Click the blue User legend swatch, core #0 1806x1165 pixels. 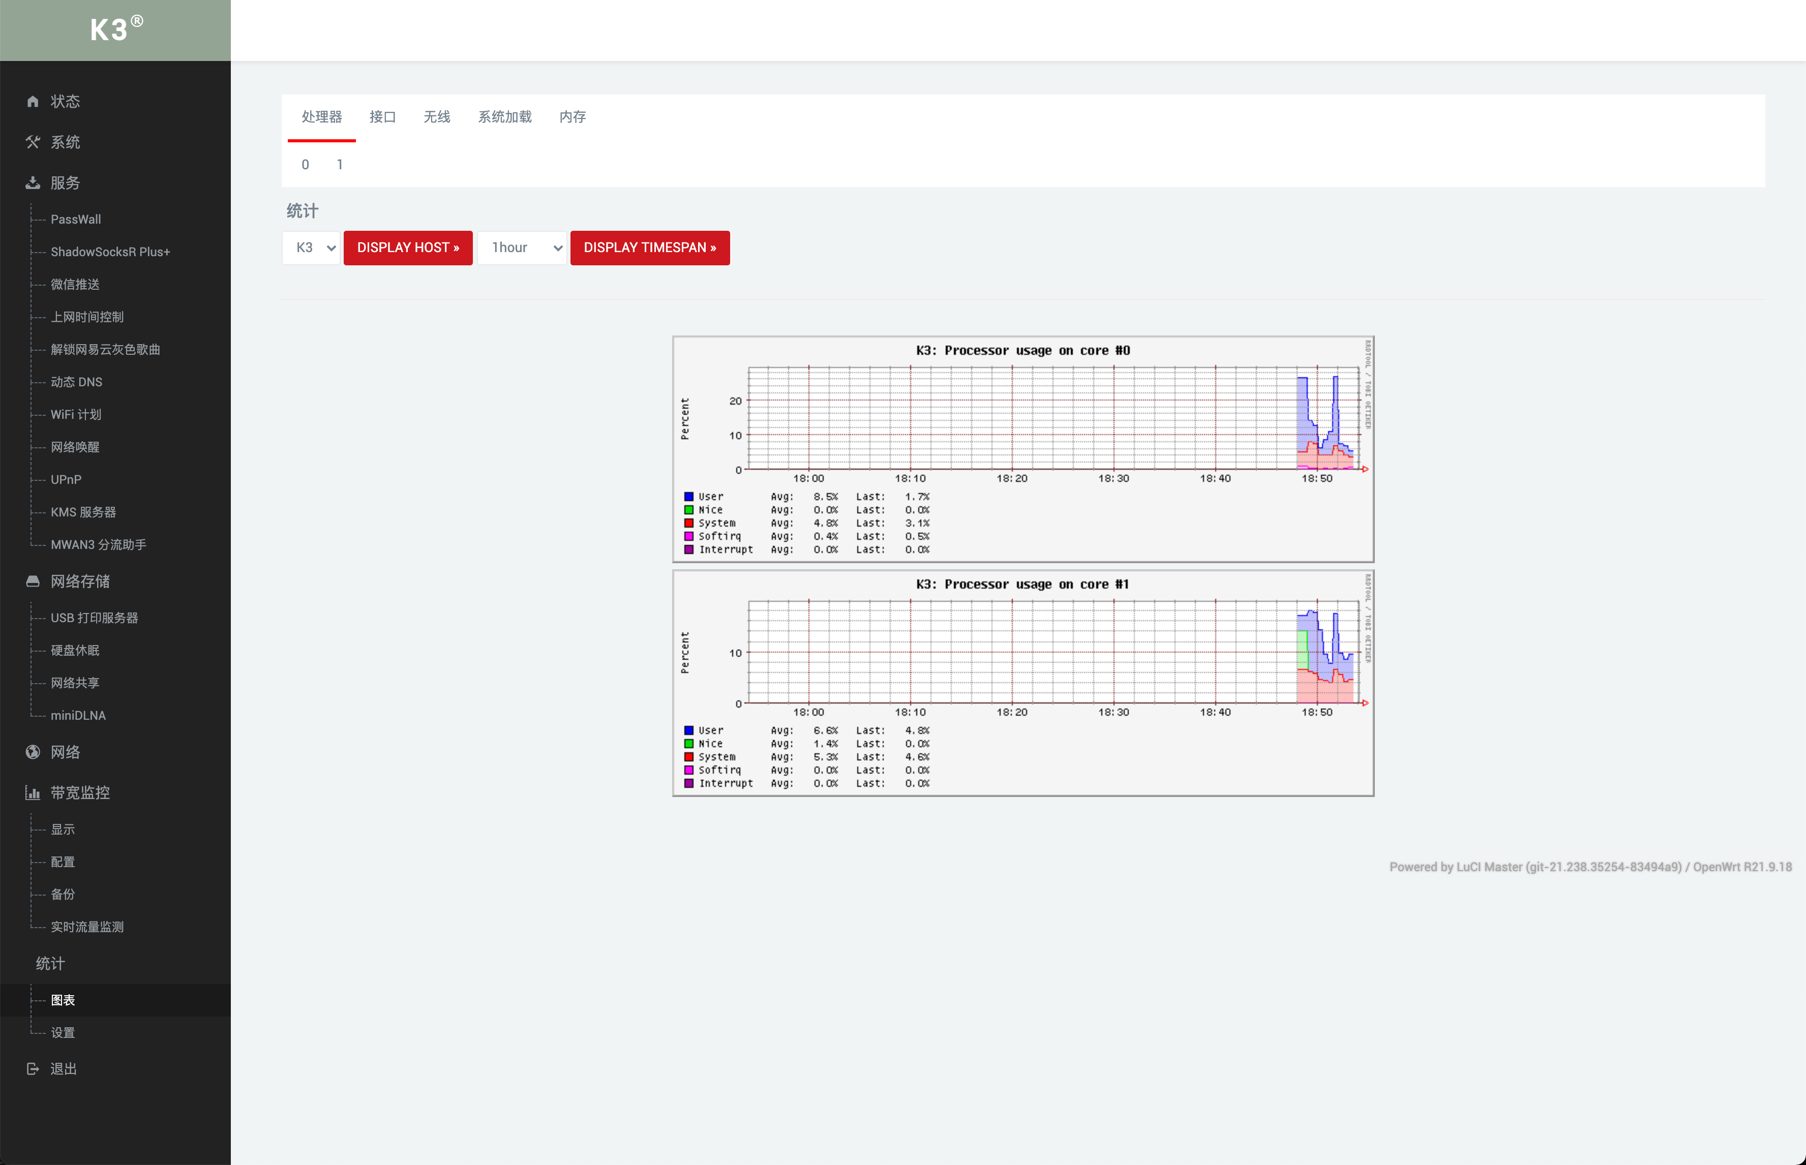(x=688, y=497)
